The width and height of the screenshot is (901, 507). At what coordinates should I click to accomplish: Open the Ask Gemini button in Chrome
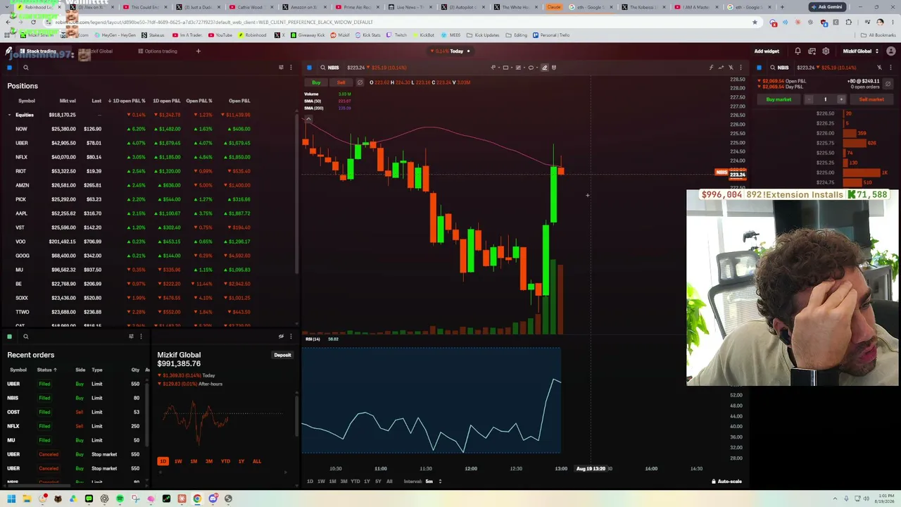826,7
